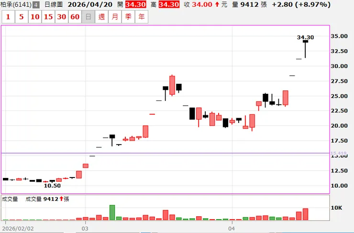
Task: Click the closing price 34.00 in header
Action: tap(202, 4)
